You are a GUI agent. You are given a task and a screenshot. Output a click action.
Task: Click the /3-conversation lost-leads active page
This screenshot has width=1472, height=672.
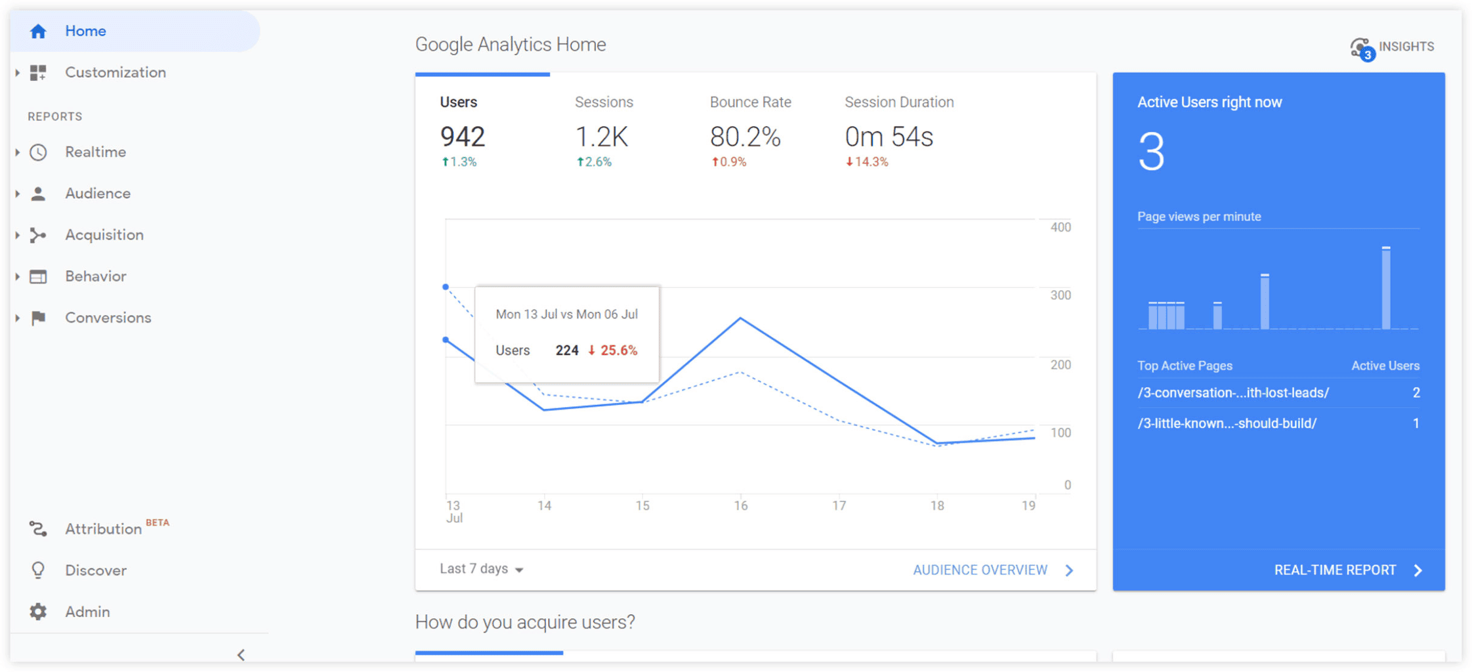(1232, 392)
